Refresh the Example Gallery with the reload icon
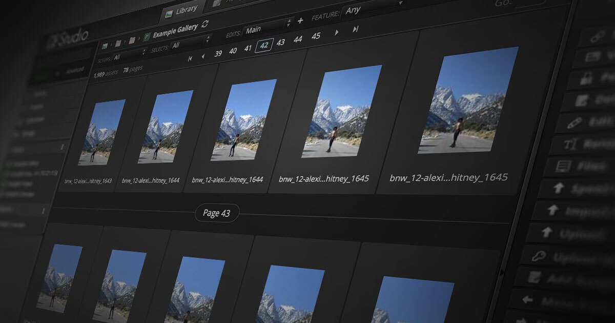Image resolution: width=615 pixels, height=323 pixels. coord(206,24)
